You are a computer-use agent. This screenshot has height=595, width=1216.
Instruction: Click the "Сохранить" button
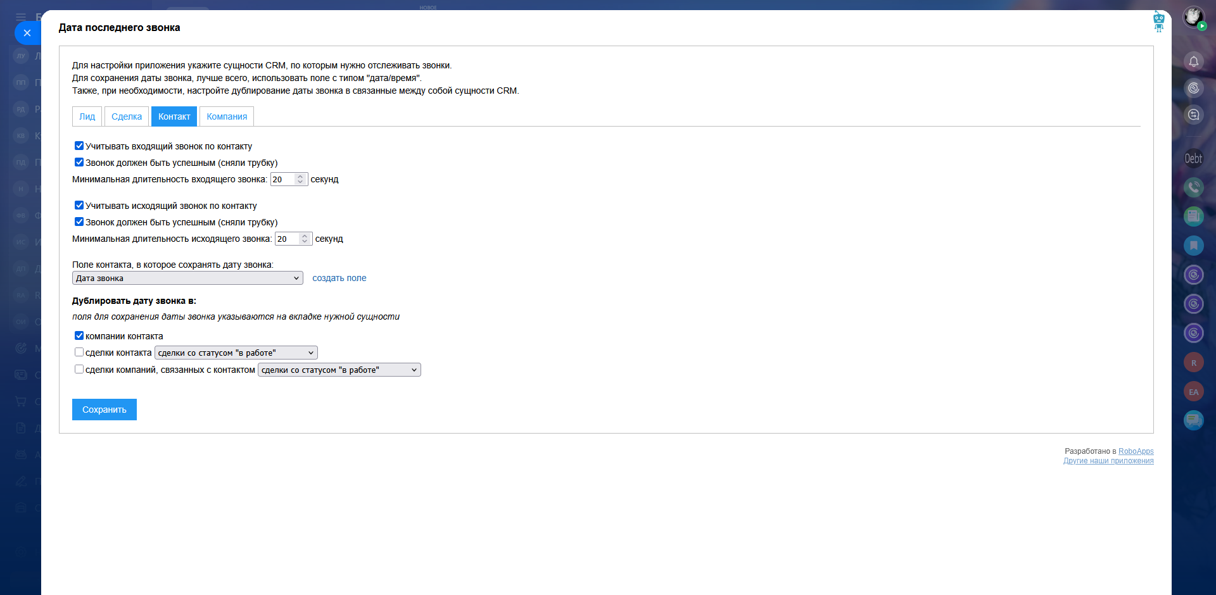click(x=104, y=410)
